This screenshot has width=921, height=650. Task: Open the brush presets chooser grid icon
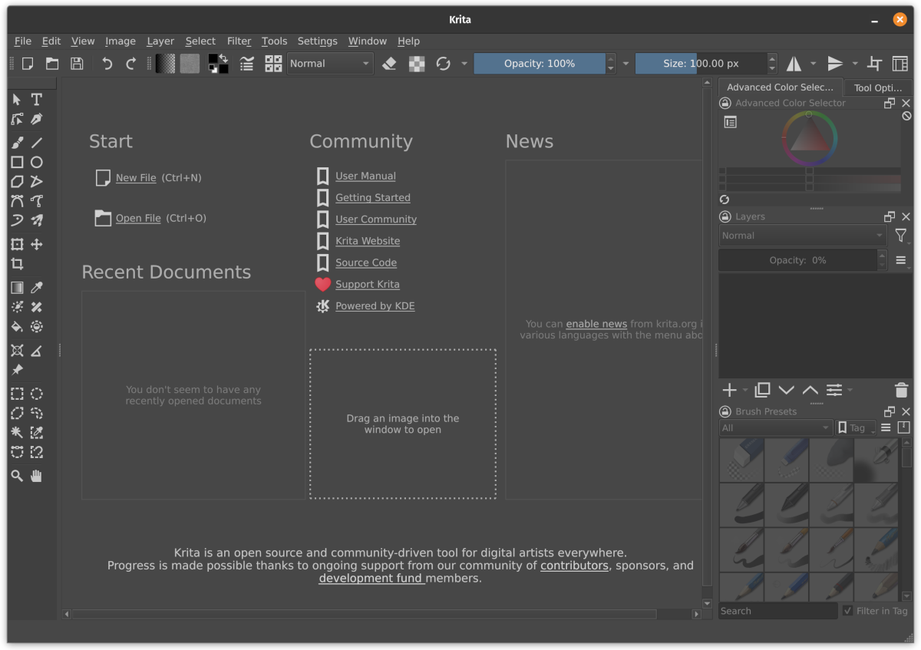pos(273,64)
